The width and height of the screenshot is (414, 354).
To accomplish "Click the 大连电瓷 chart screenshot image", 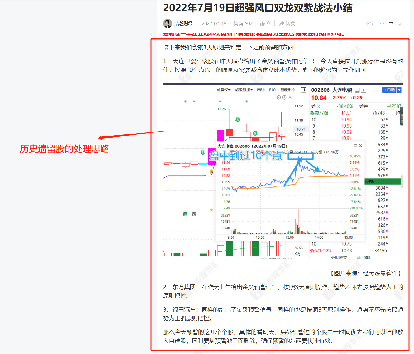I will 283,171.
